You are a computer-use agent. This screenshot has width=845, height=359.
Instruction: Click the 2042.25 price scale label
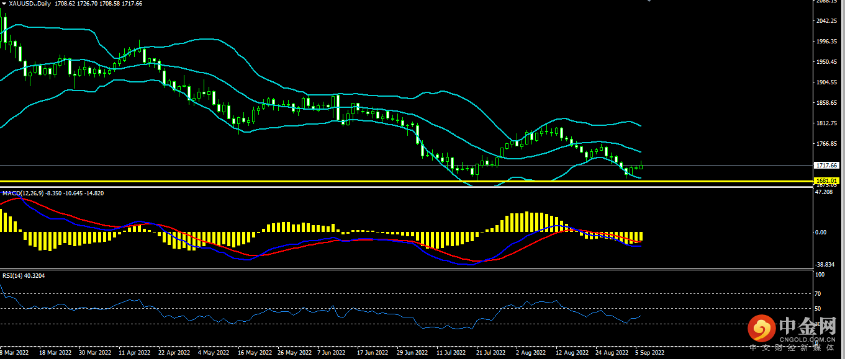tap(826, 21)
